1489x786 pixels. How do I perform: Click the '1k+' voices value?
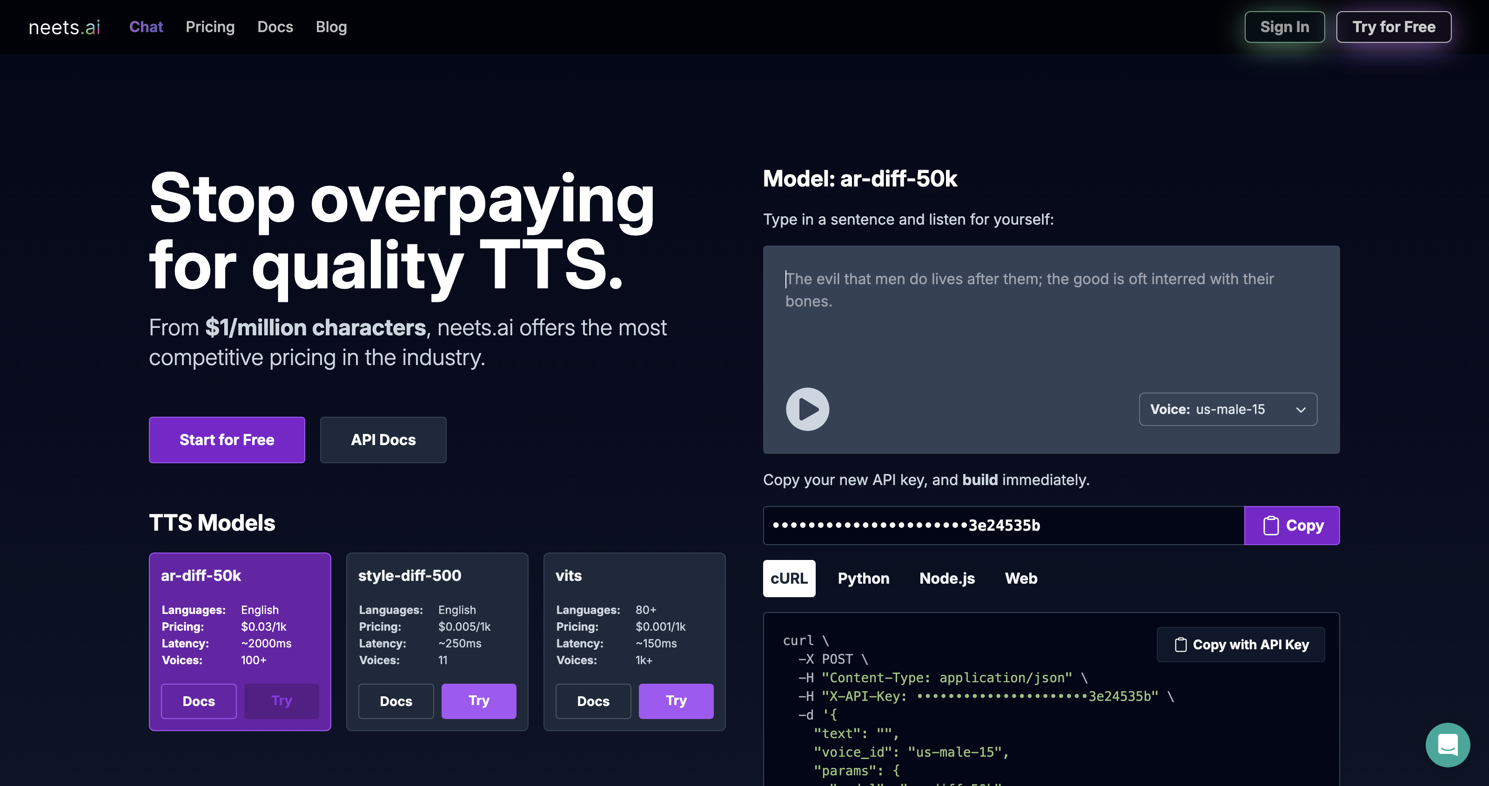[644, 660]
